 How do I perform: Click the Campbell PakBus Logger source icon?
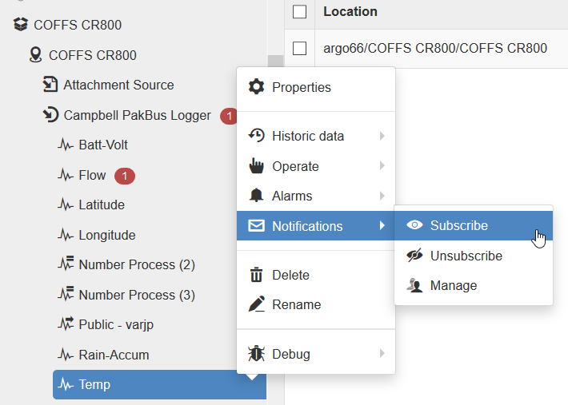click(x=50, y=114)
